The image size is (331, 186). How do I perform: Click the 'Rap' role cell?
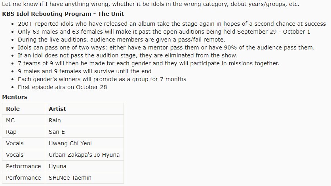click(11, 132)
